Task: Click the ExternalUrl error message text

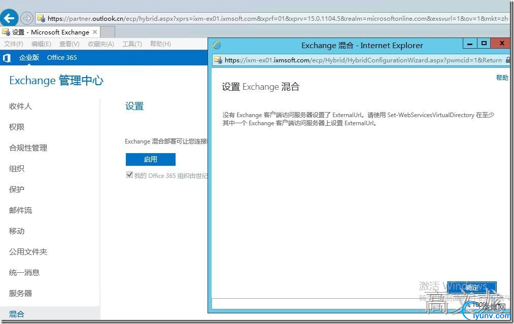Action: pos(358,119)
